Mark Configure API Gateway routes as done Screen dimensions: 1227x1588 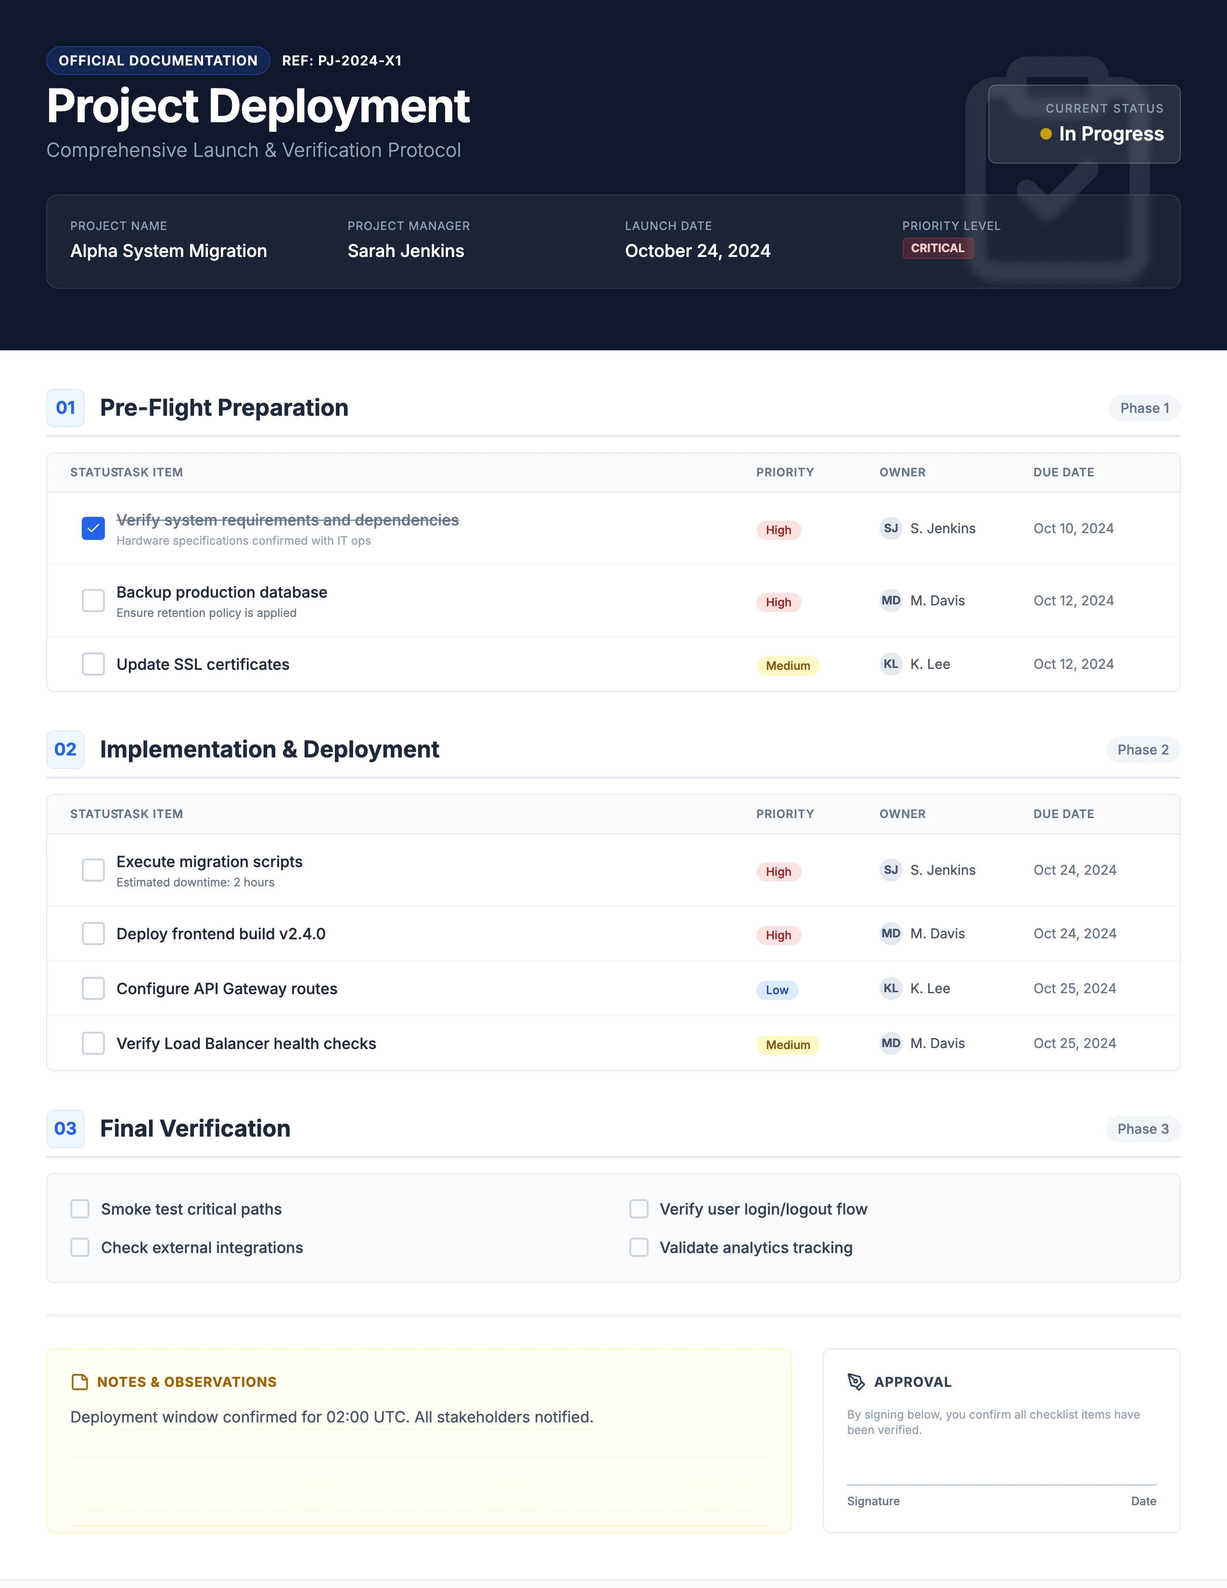click(93, 988)
